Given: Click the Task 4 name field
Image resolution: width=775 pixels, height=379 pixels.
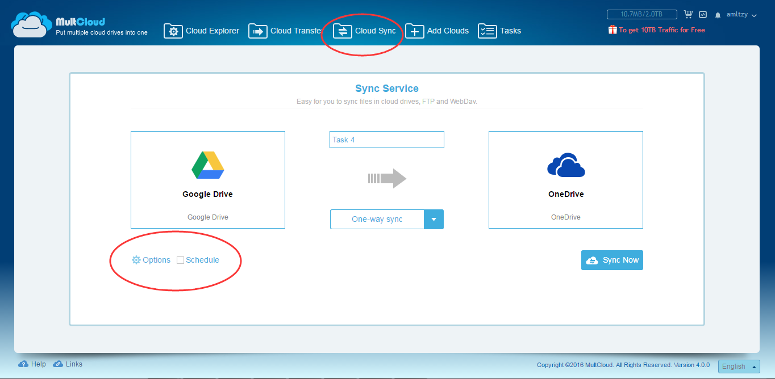Looking at the screenshot, I should [386, 140].
